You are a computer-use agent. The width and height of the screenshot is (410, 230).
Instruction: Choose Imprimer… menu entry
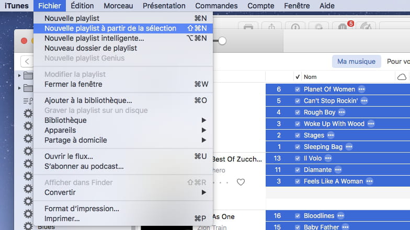click(x=123, y=218)
